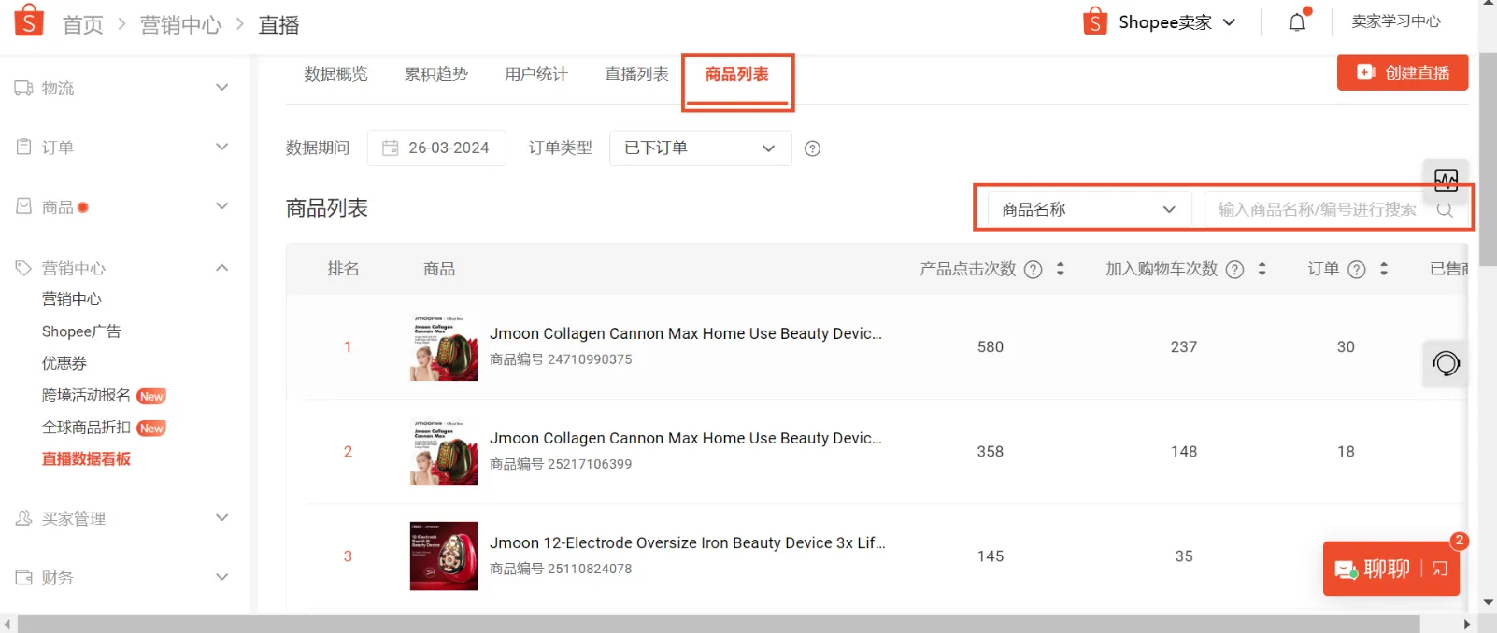Click the Shopee logo in header

29,21
